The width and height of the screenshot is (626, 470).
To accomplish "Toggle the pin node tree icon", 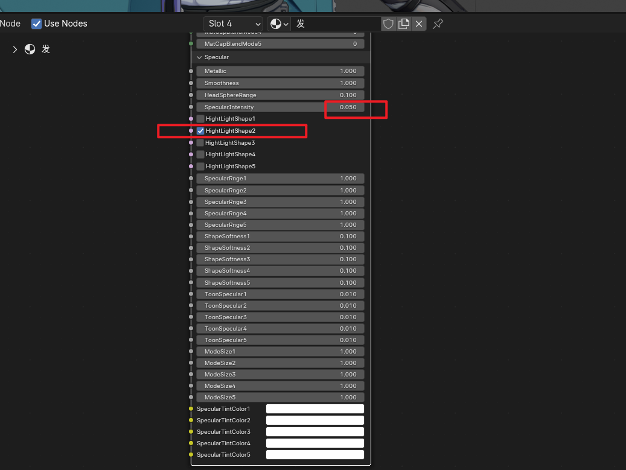I will [438, 24].
